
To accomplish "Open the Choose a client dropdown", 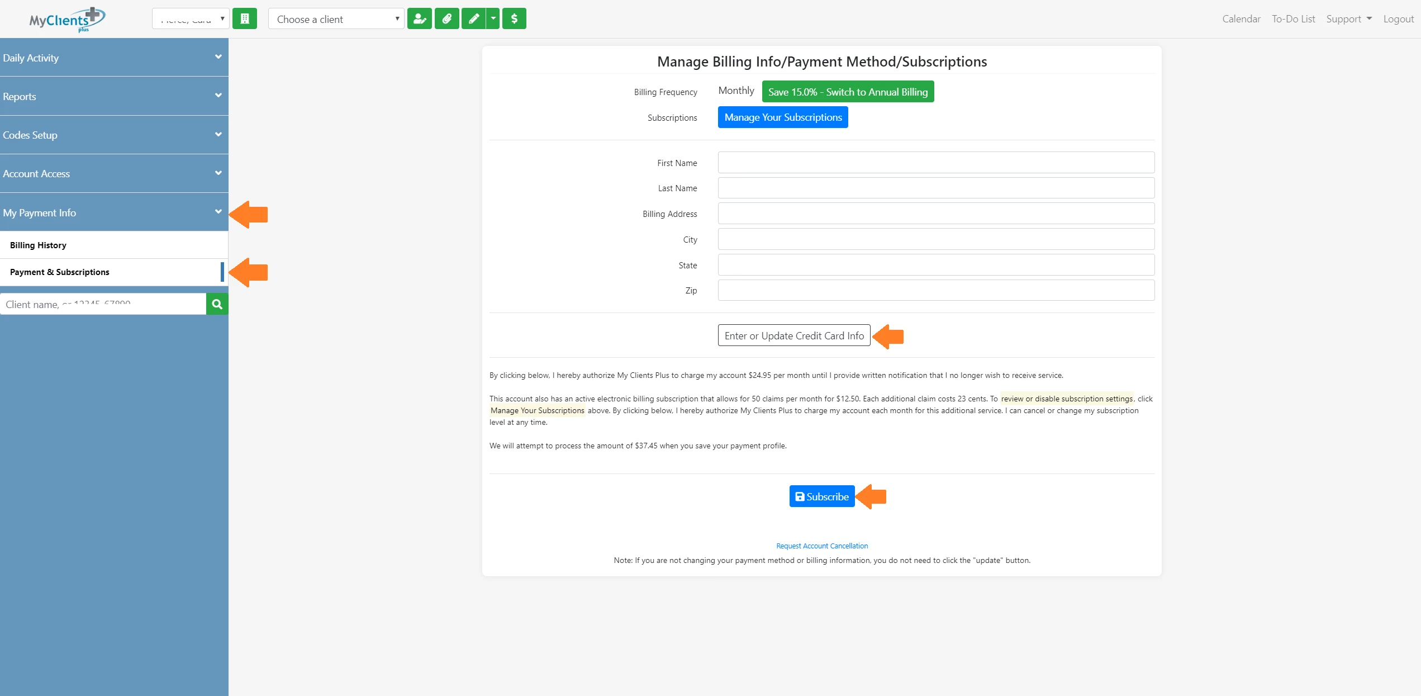I will click(x=336, y=19).
